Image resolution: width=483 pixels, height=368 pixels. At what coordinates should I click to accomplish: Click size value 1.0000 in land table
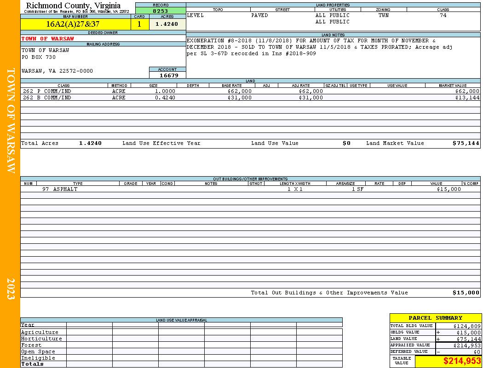[x=165, y=91]
